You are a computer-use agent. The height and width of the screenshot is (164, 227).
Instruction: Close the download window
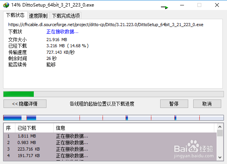click(x=217, y=5)
